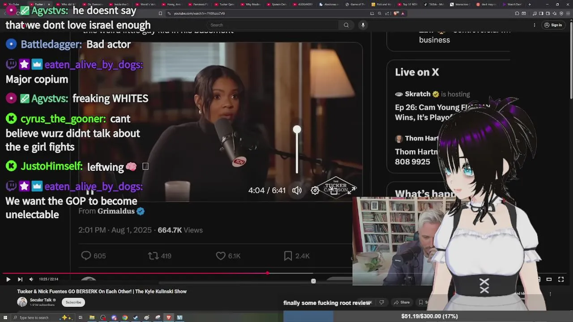The width and height of the screenshot is (573, 322).
Task: Switch to 'Top 10 NEW' tab
Action: [407, 4]
